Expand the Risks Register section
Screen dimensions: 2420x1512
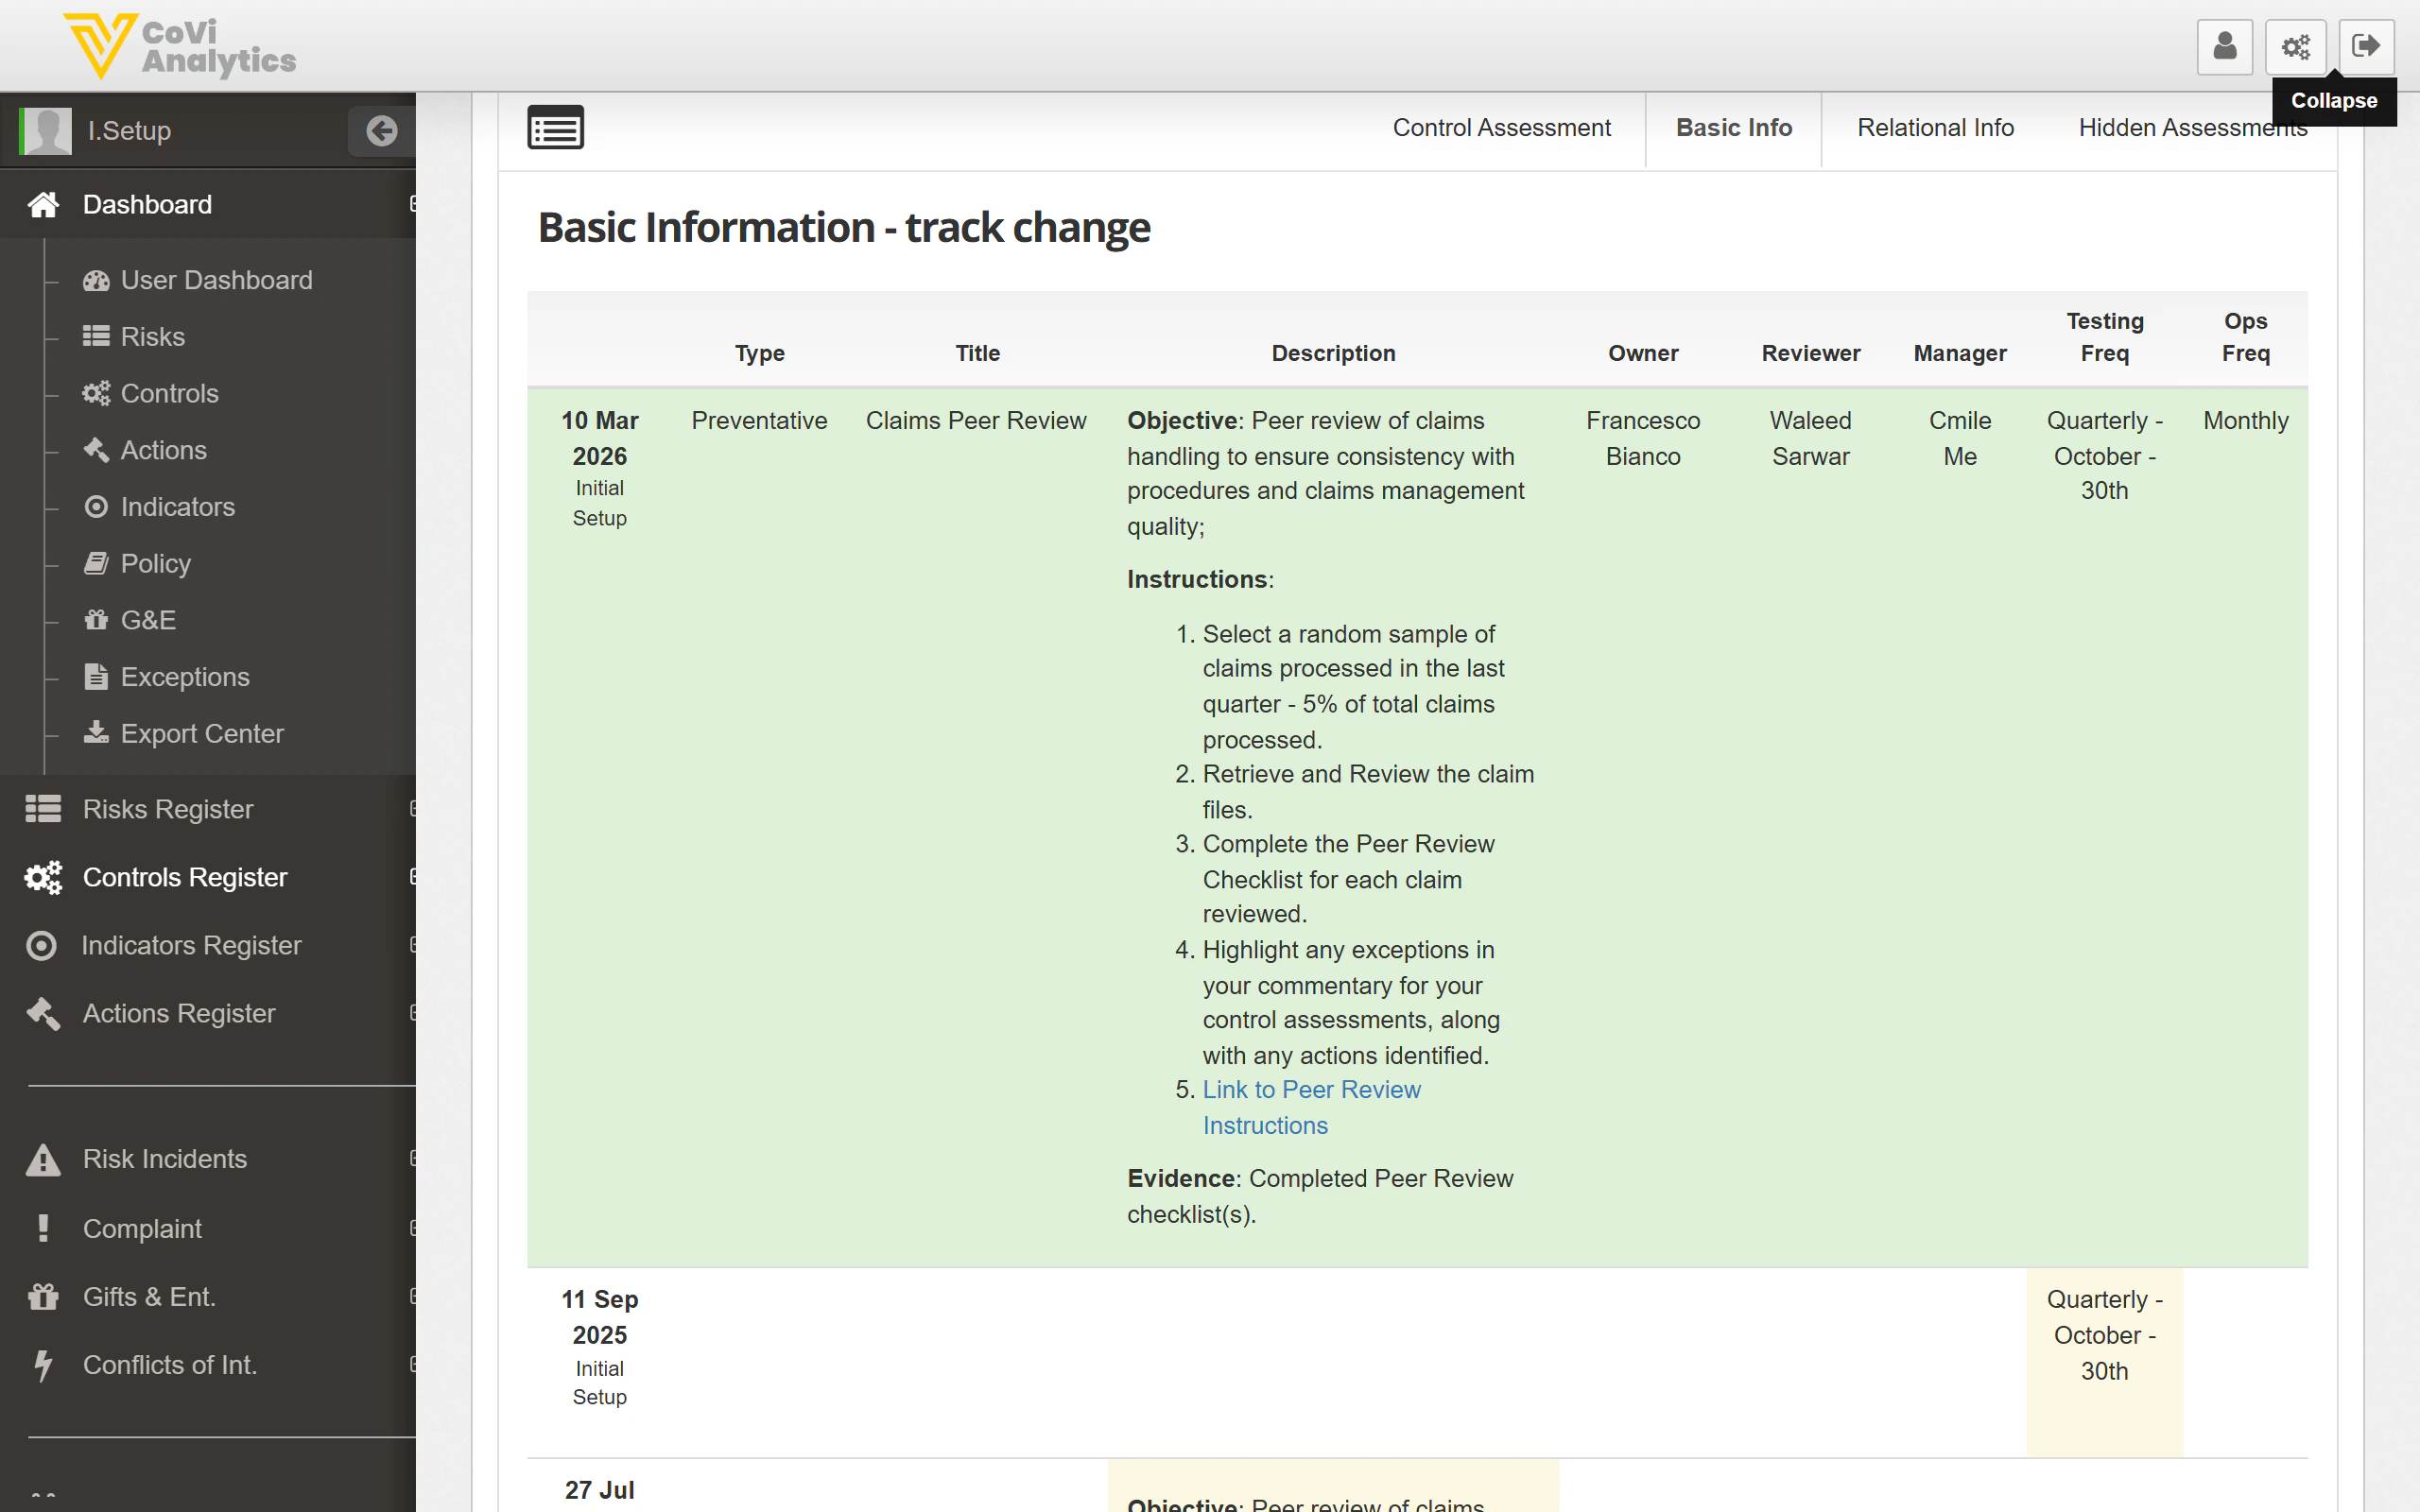[167, 808]
